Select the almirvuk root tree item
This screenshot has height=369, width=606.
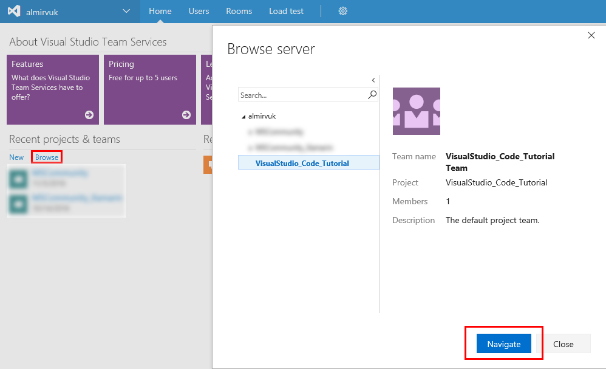(262, 116)
